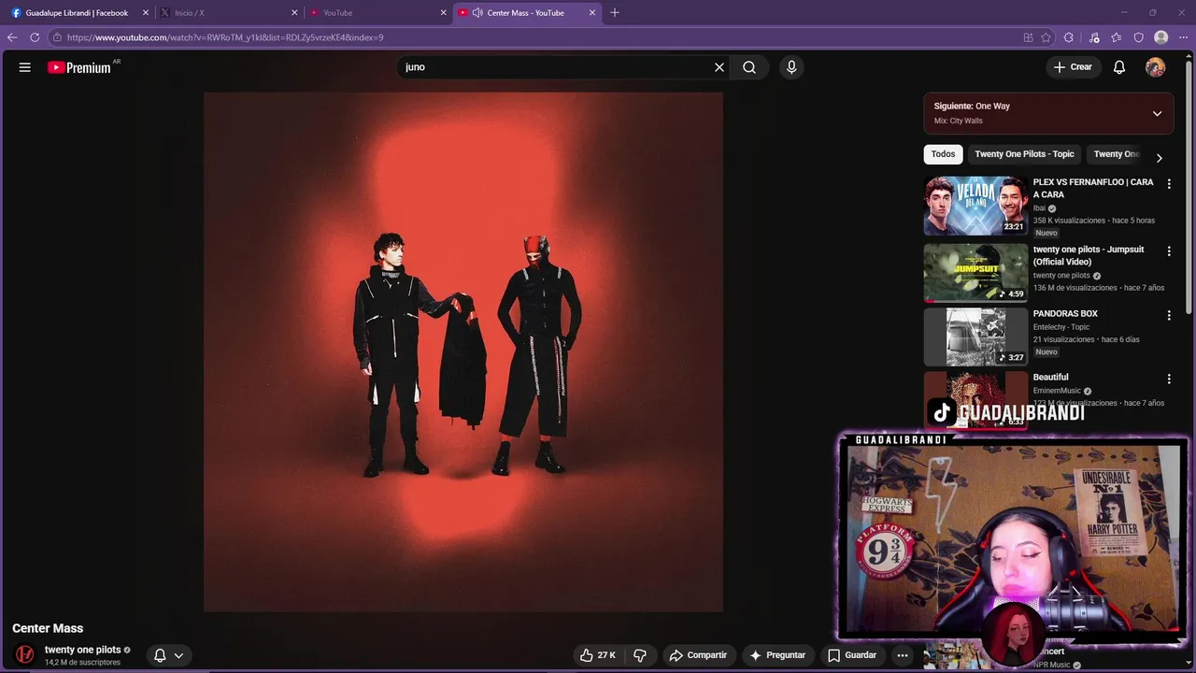Viewport: 1196px width, 673px height.
Task: Add page to favorites star icon
Action: (1046, 37)
